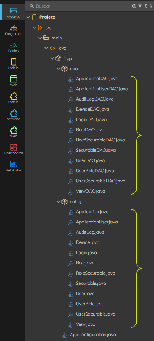154x341 pixels.
Task: Collapse the dao package node
Action: pos(58,69)
